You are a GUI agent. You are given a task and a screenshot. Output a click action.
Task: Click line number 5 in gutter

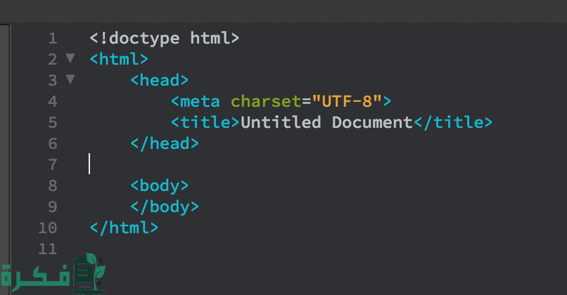52,122
